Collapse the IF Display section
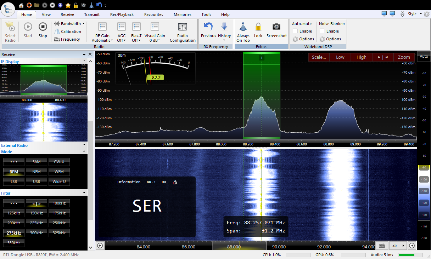The image size is (431, 259). pyautogui.click(x=84, y=62)
